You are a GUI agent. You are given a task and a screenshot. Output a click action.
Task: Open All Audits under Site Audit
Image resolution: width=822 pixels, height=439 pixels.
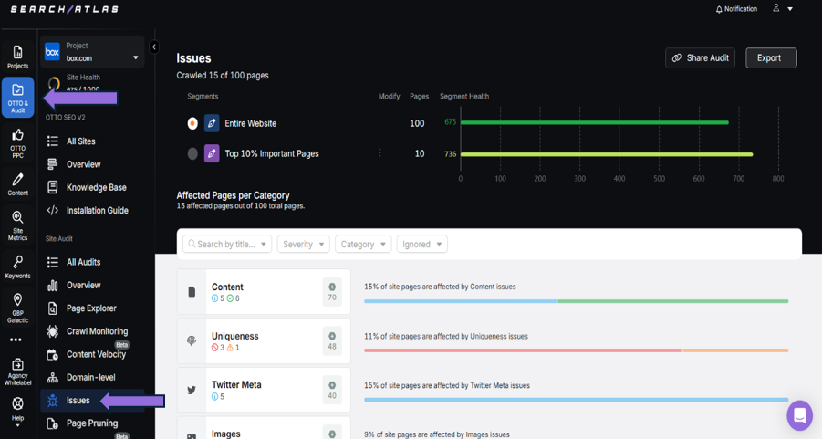(83, 262)
